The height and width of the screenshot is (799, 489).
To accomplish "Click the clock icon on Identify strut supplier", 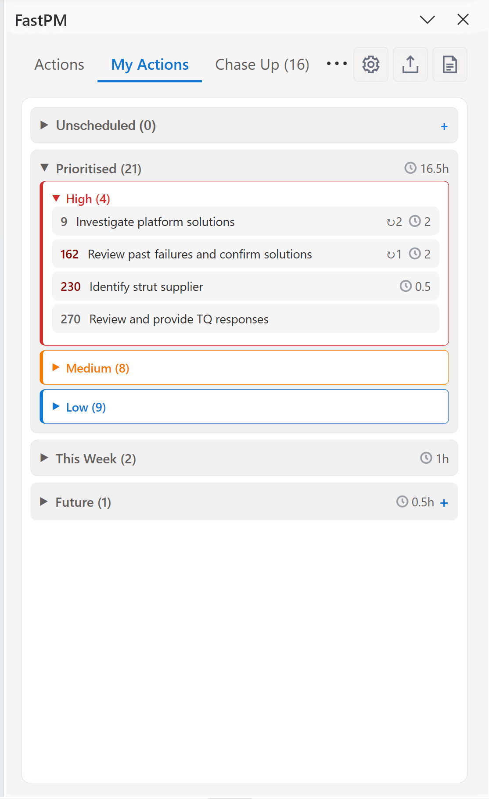I will click(406, 286).
